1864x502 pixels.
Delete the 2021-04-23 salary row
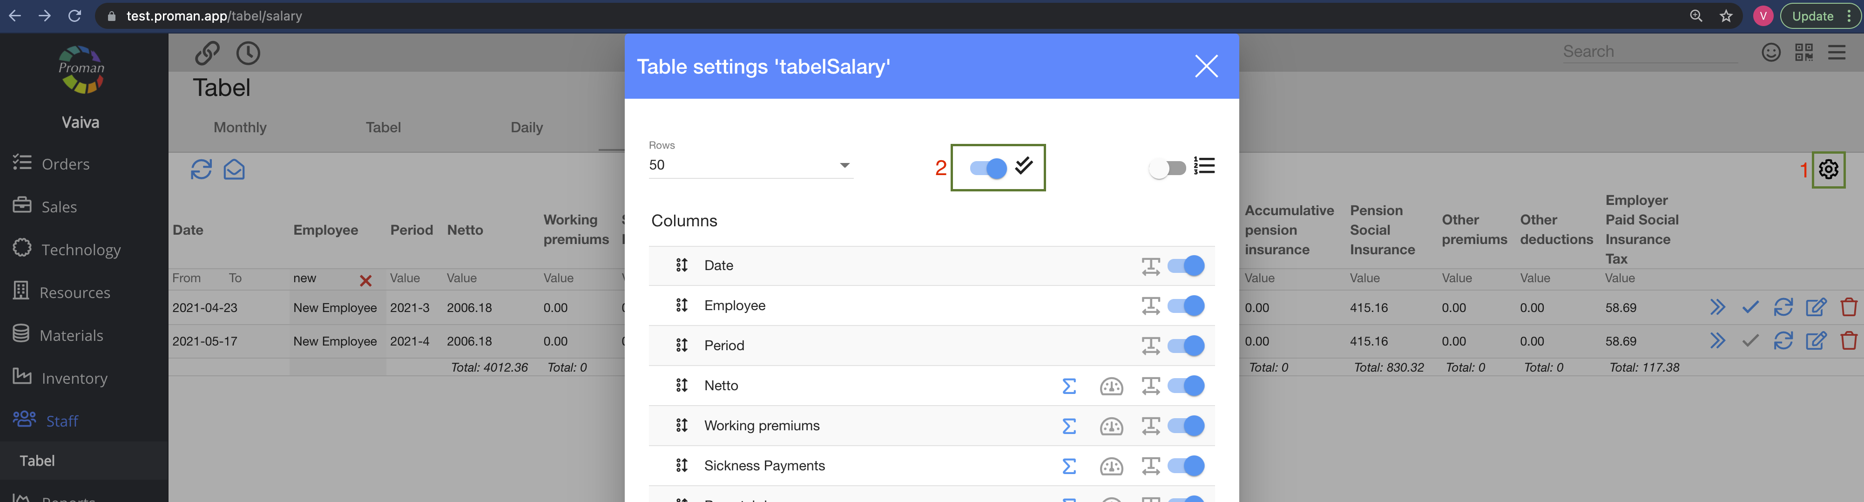point(1848,307)
